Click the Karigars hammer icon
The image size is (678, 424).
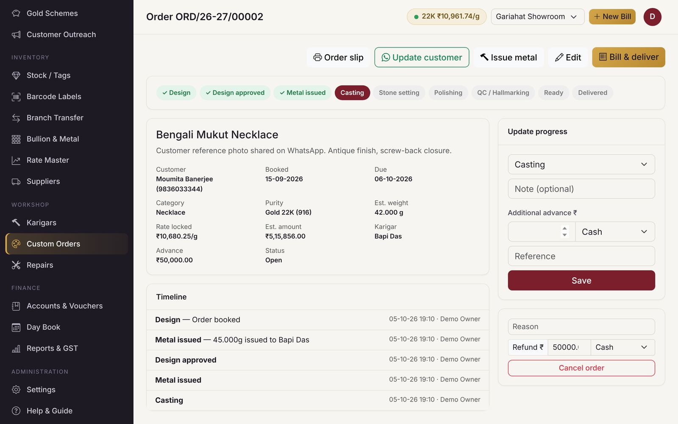(x=16, y=223)
